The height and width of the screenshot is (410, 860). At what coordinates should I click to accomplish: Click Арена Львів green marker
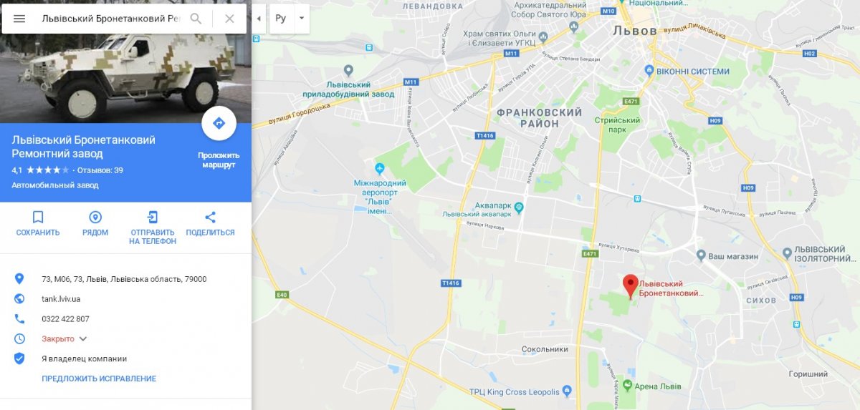click(628, 386)
